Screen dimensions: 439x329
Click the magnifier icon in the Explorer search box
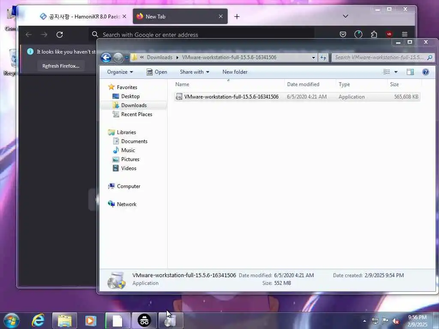click(x=430, y=57)
